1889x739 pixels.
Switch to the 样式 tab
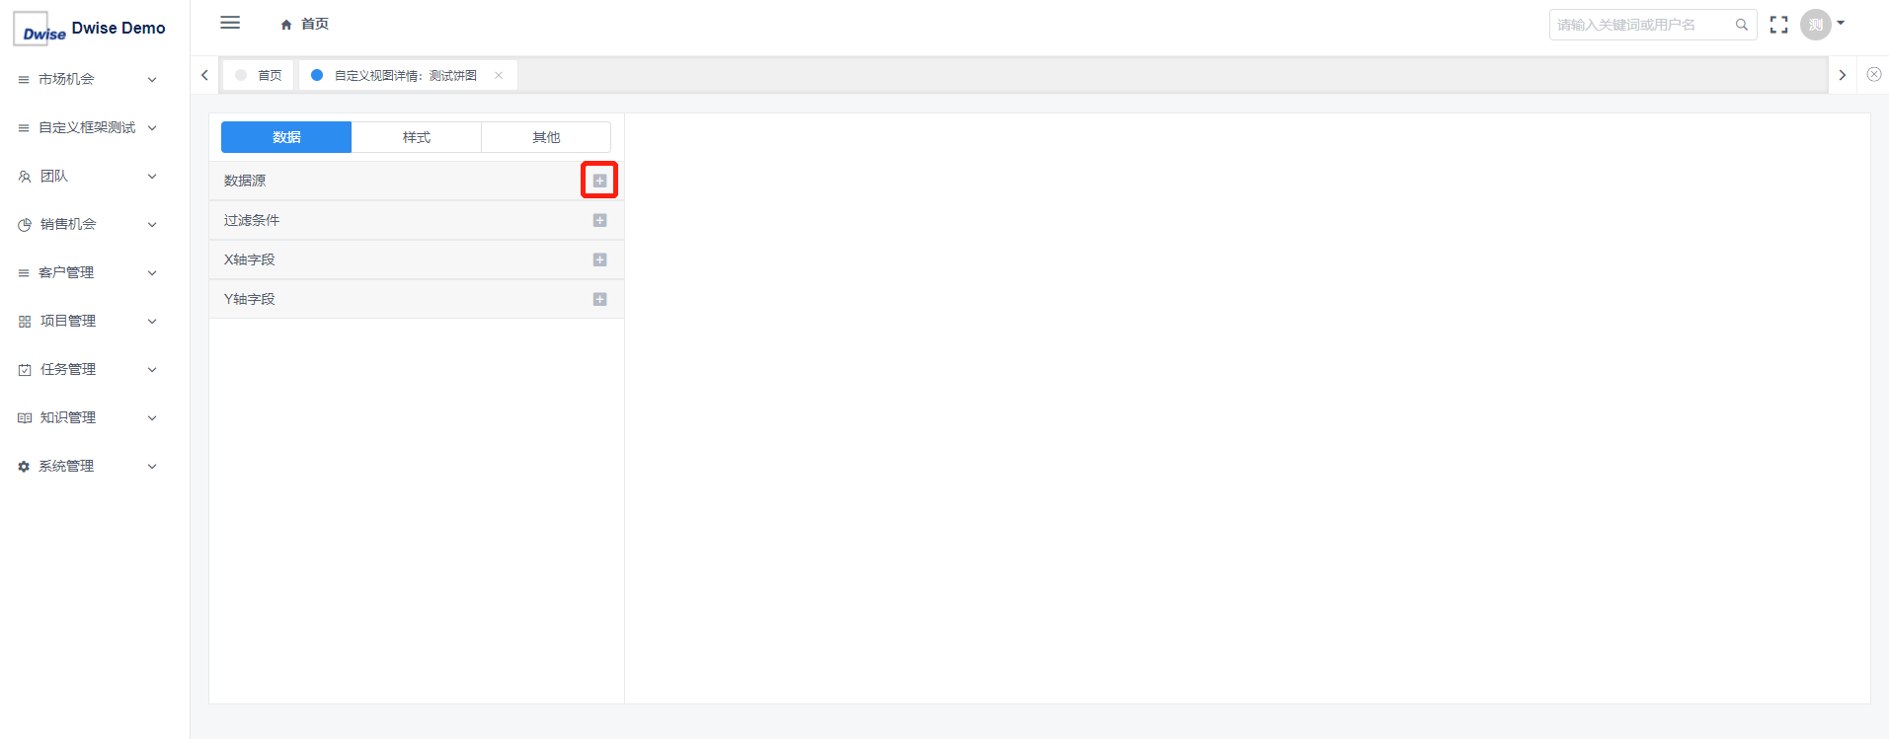(x=416, y=137)
